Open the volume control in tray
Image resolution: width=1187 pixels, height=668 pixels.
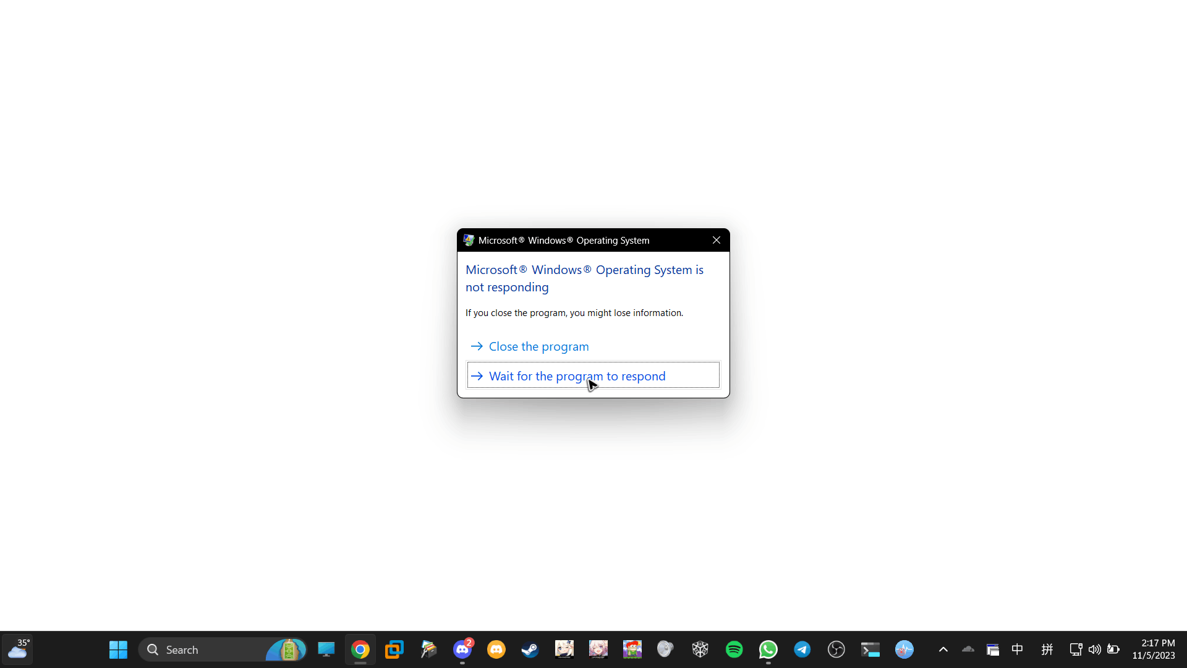1094,649
